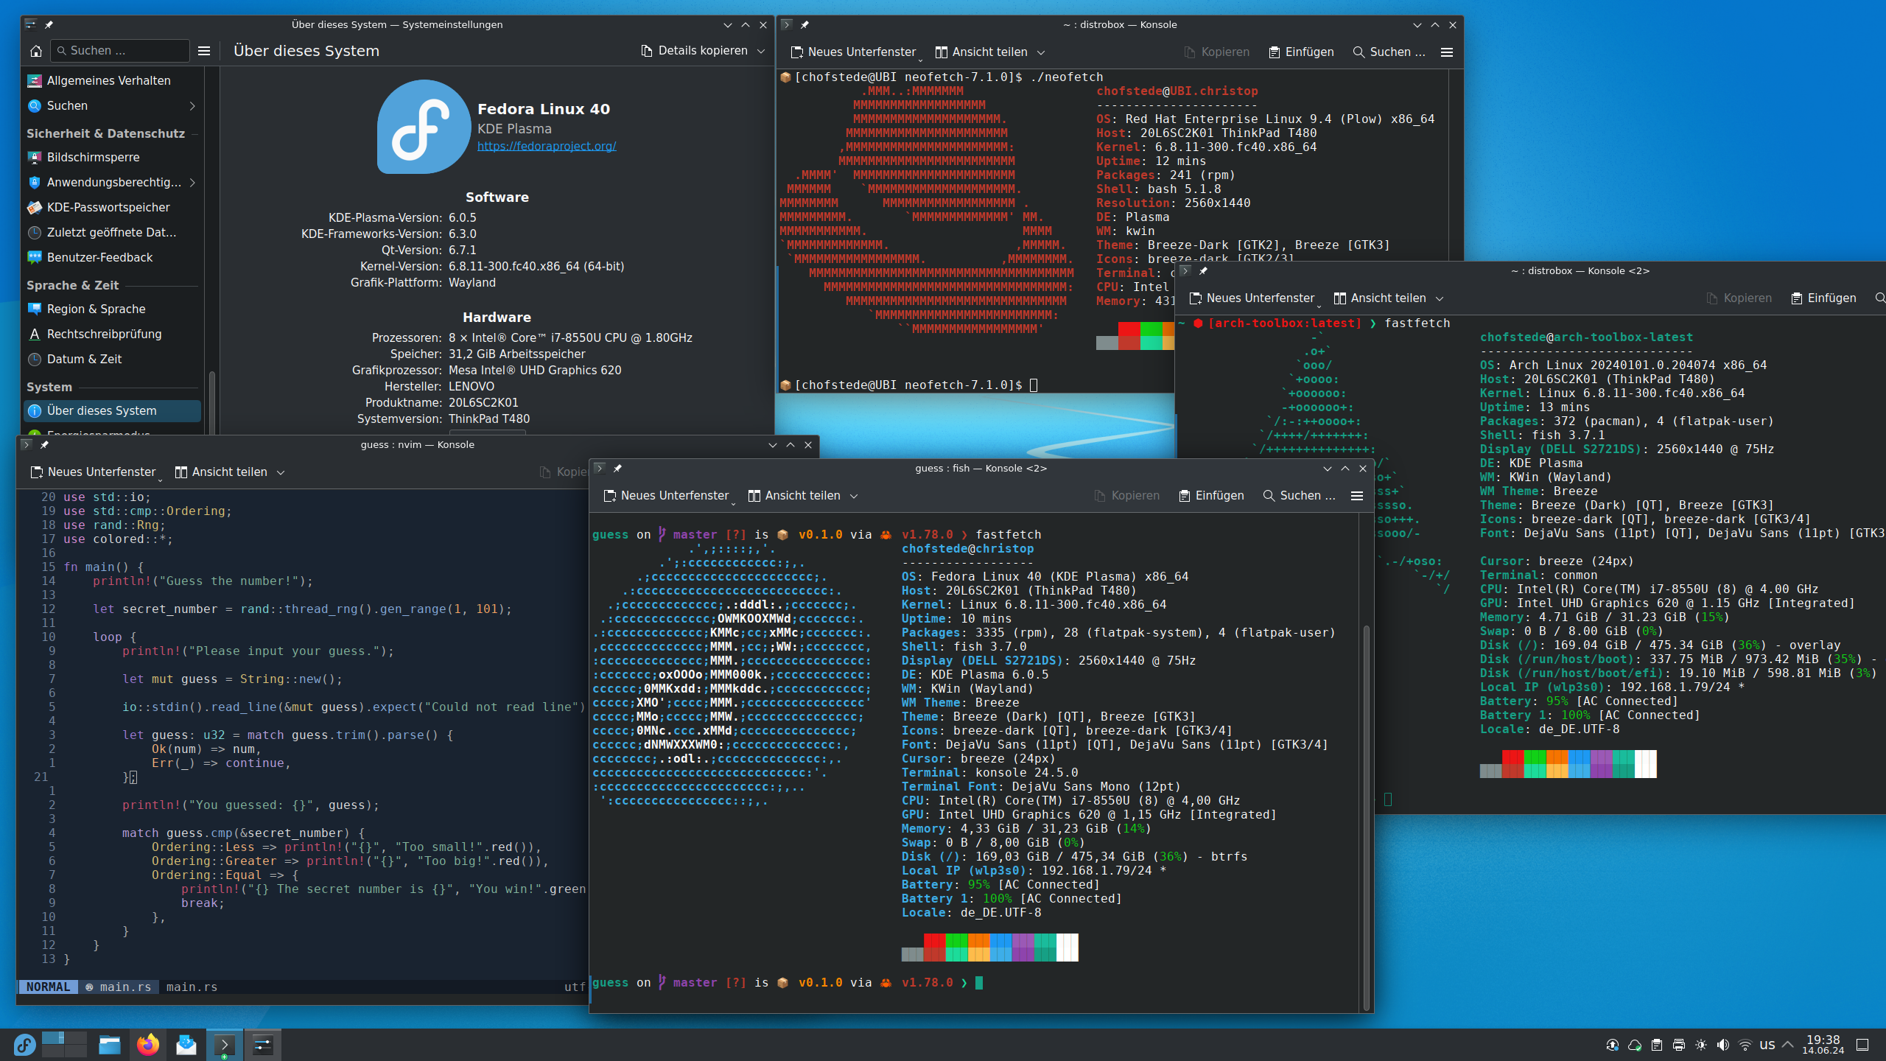This screenshot has width=1886, height=1061.
Task: Toggle pin on System Settings title bar
Action: click(x=49, y=24)
